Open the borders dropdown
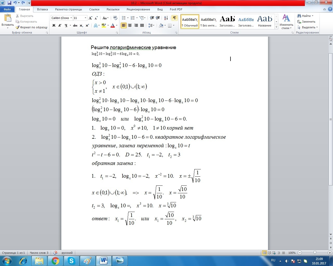333x266 pixels. pos(174,25)
